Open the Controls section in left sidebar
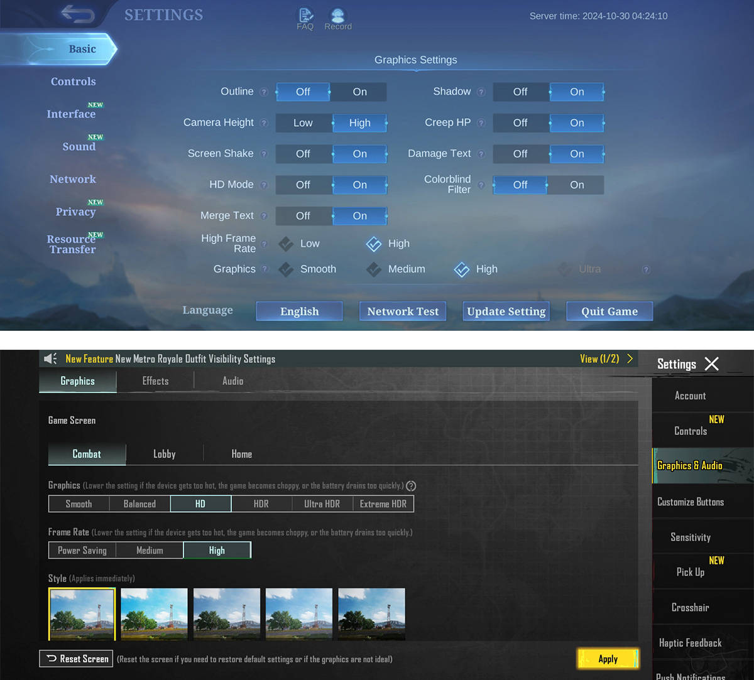Viewport: 754px width, 680px height. [74, 82]
